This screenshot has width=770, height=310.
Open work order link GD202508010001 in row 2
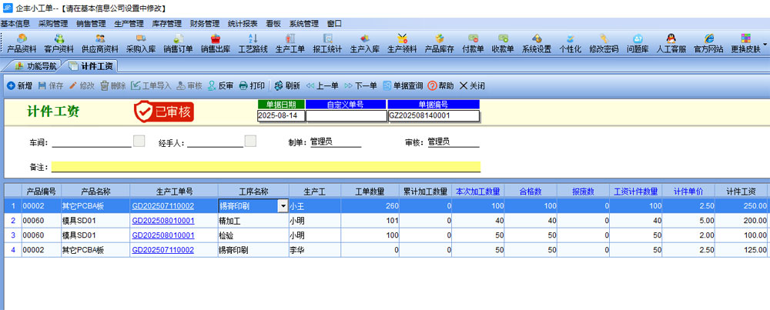click(x=163, y=221)
